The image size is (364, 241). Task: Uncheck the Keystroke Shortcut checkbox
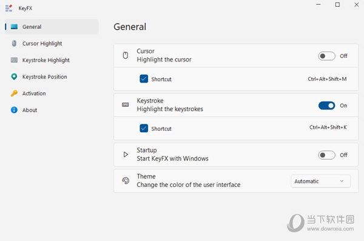(x=144, y=128)
